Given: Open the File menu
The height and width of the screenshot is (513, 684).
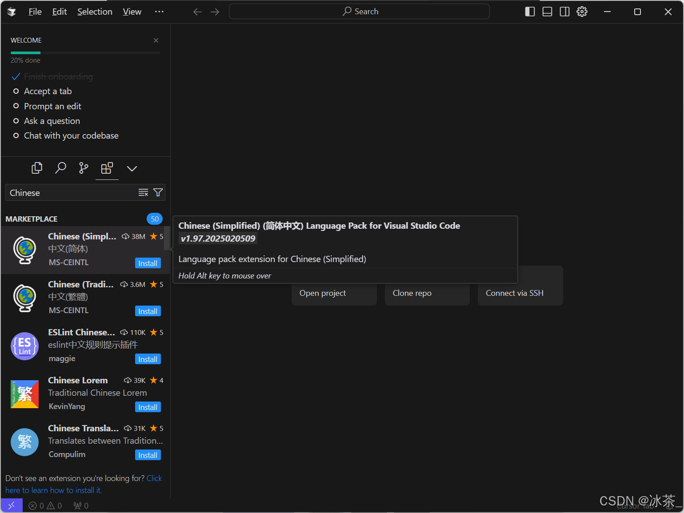Looking at the screenshot, I should click(35, 12).
